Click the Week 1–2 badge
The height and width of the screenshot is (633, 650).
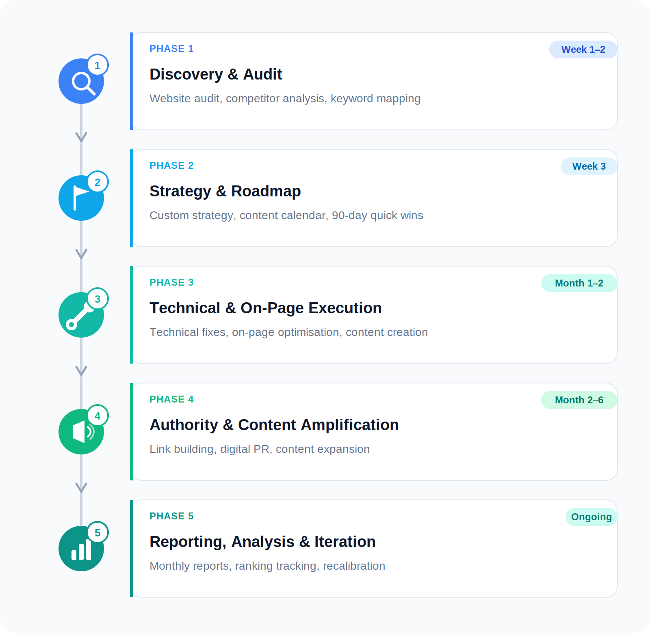(x=583, y=50)
